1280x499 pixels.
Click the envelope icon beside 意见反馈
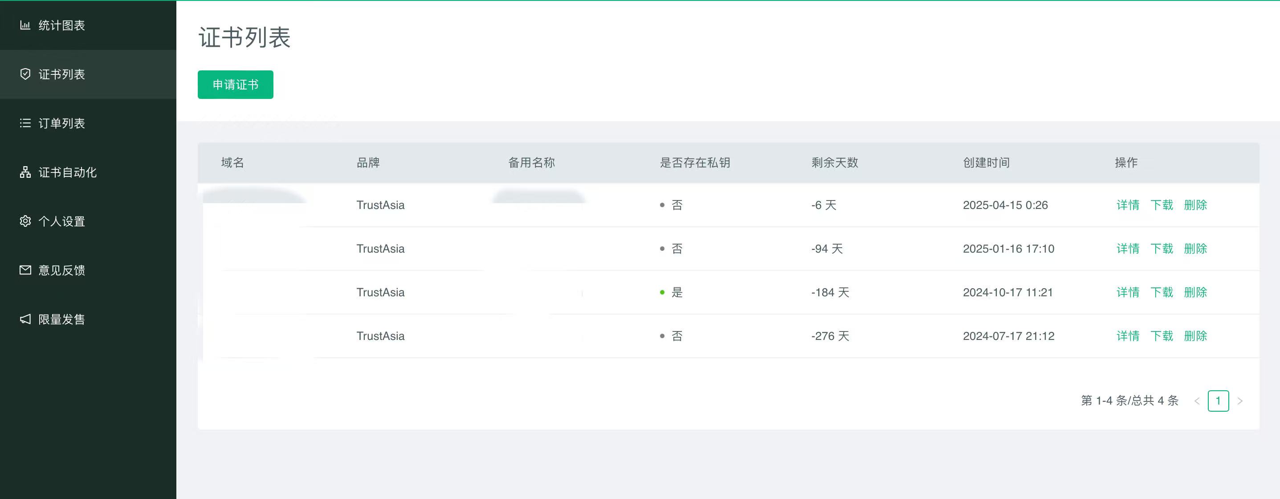coord(25,270)
